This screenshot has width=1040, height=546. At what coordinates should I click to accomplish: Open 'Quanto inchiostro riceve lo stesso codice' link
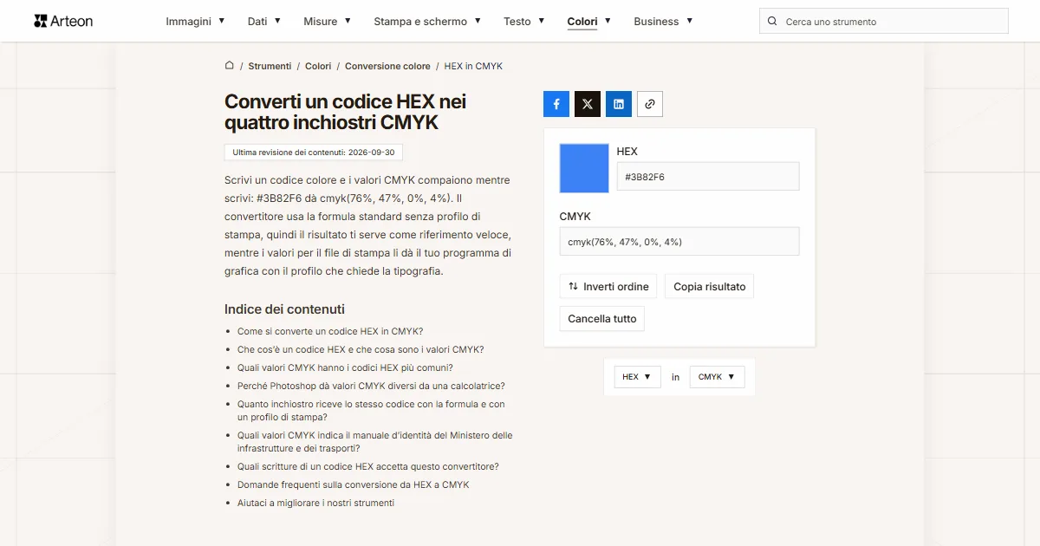click(371, 411)
